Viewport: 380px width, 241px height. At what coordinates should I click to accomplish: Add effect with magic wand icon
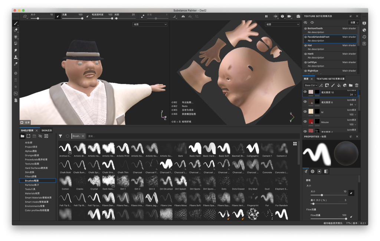click(x=321, y=85)
